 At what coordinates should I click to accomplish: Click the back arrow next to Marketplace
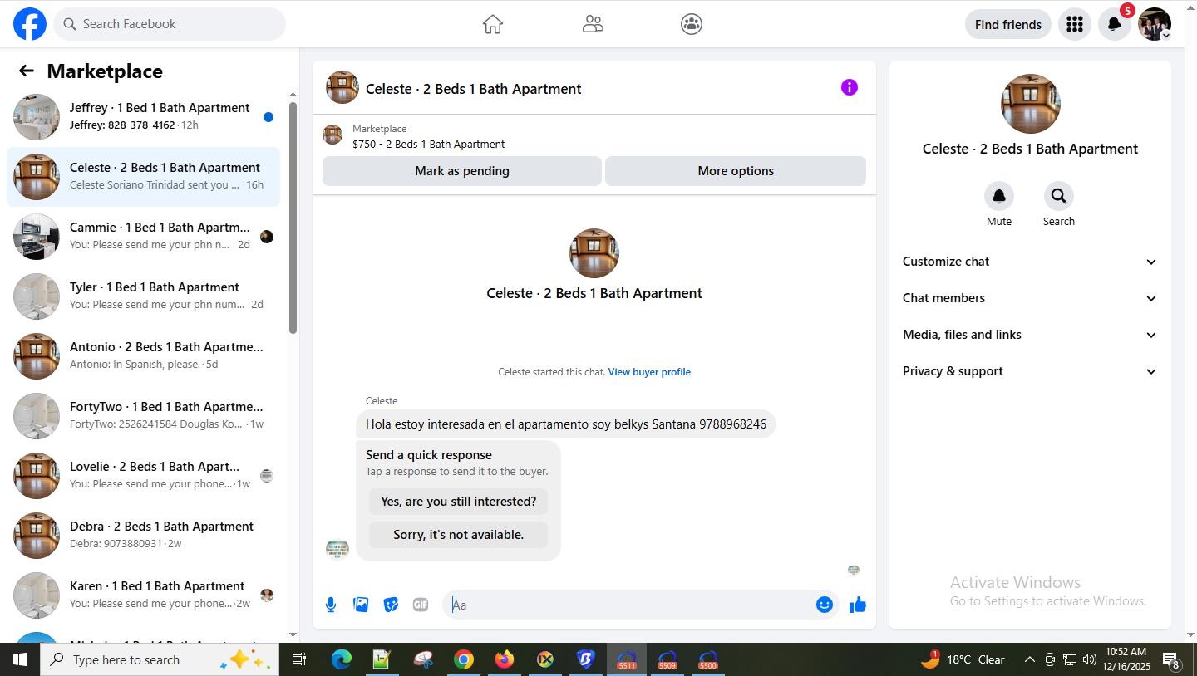click(27, 71)
